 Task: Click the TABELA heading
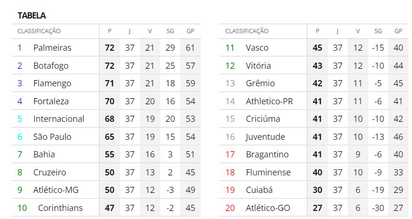click(x=31, y=16)
